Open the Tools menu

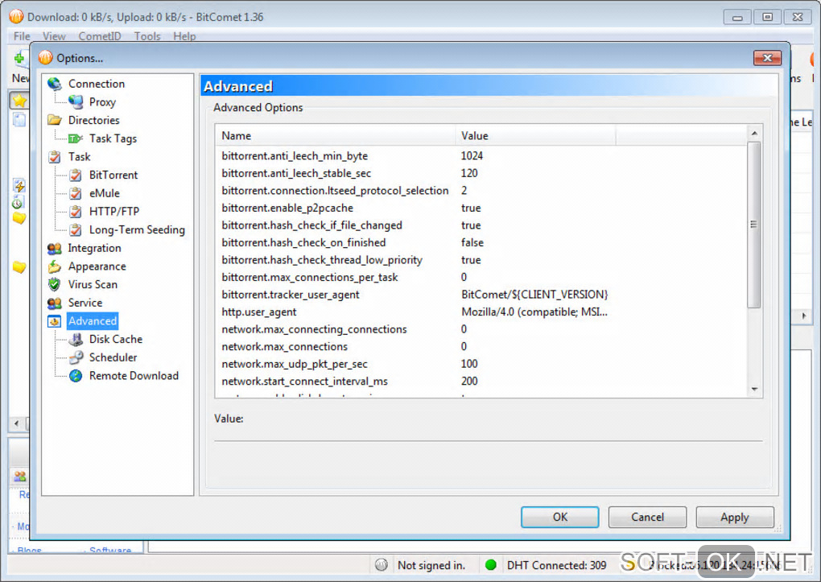(147, 36)
